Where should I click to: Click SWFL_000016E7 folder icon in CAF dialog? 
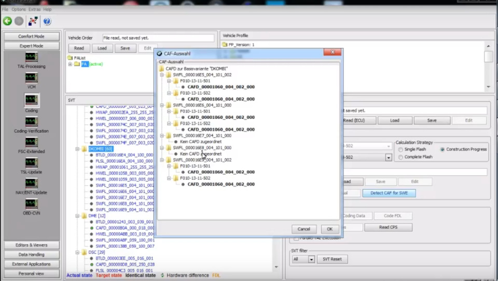point(169,136)
